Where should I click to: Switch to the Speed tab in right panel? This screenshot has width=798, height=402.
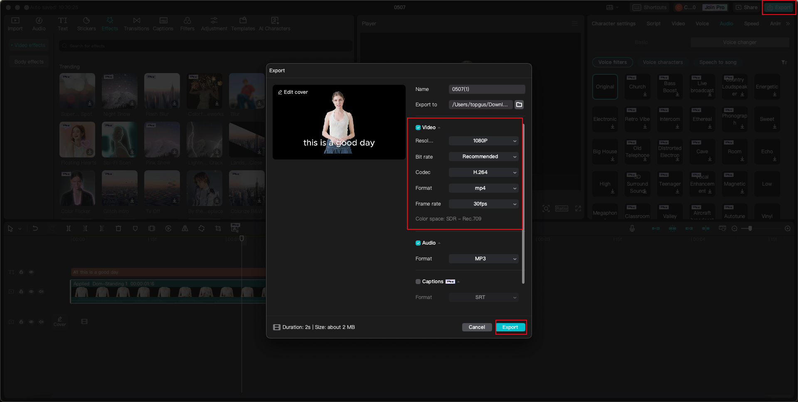(x=751, y=24)
